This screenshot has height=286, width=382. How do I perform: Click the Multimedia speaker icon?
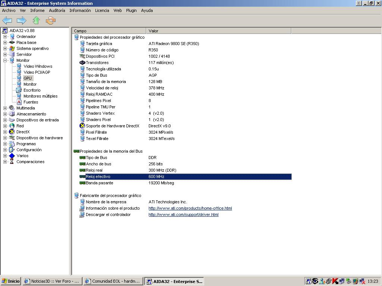12,108
